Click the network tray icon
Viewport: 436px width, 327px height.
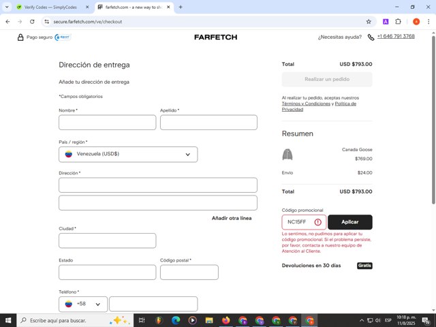click(x=370, y=320)
